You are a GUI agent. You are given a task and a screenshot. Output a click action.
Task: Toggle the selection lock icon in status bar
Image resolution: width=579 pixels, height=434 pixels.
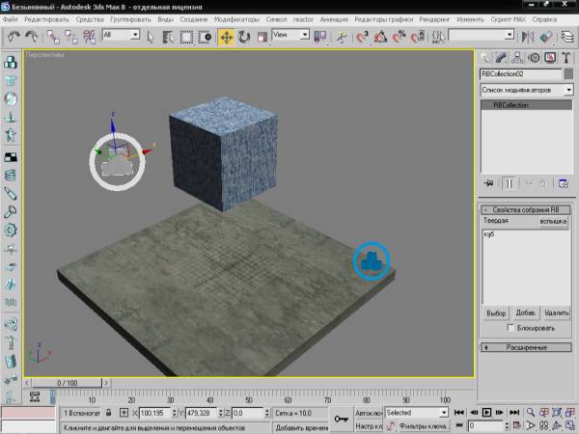click(x=110, y=412)
